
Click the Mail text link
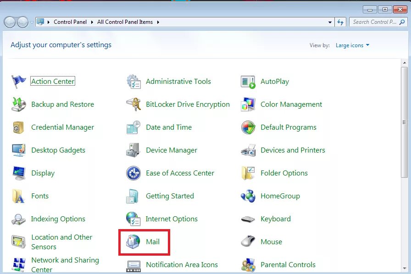(153, 241)
